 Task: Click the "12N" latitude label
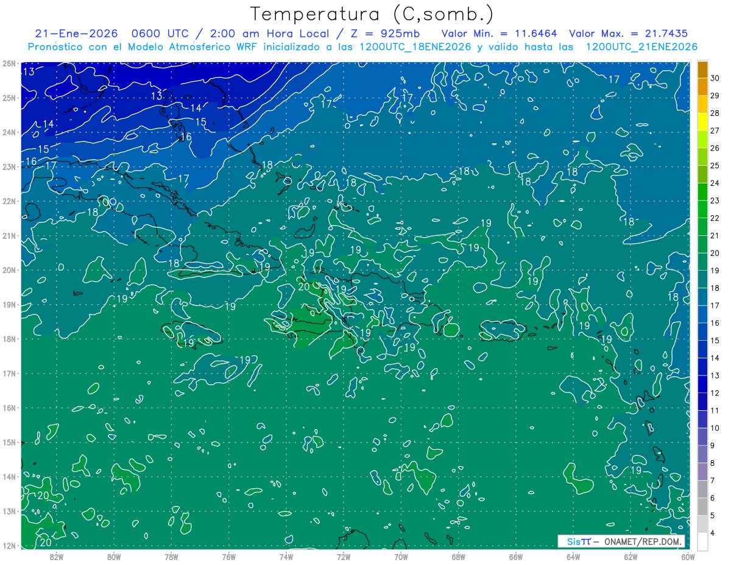click(9, 545)
